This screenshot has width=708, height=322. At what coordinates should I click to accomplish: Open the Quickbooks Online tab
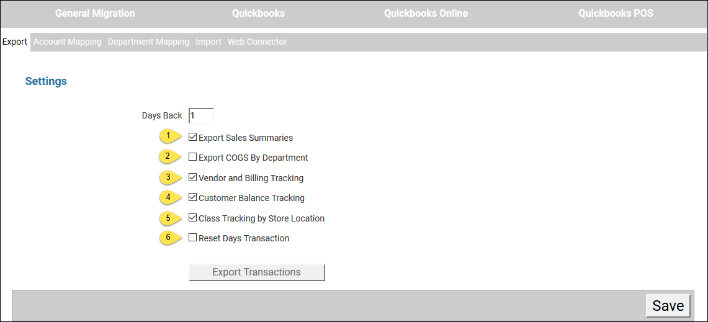(426, 14)
